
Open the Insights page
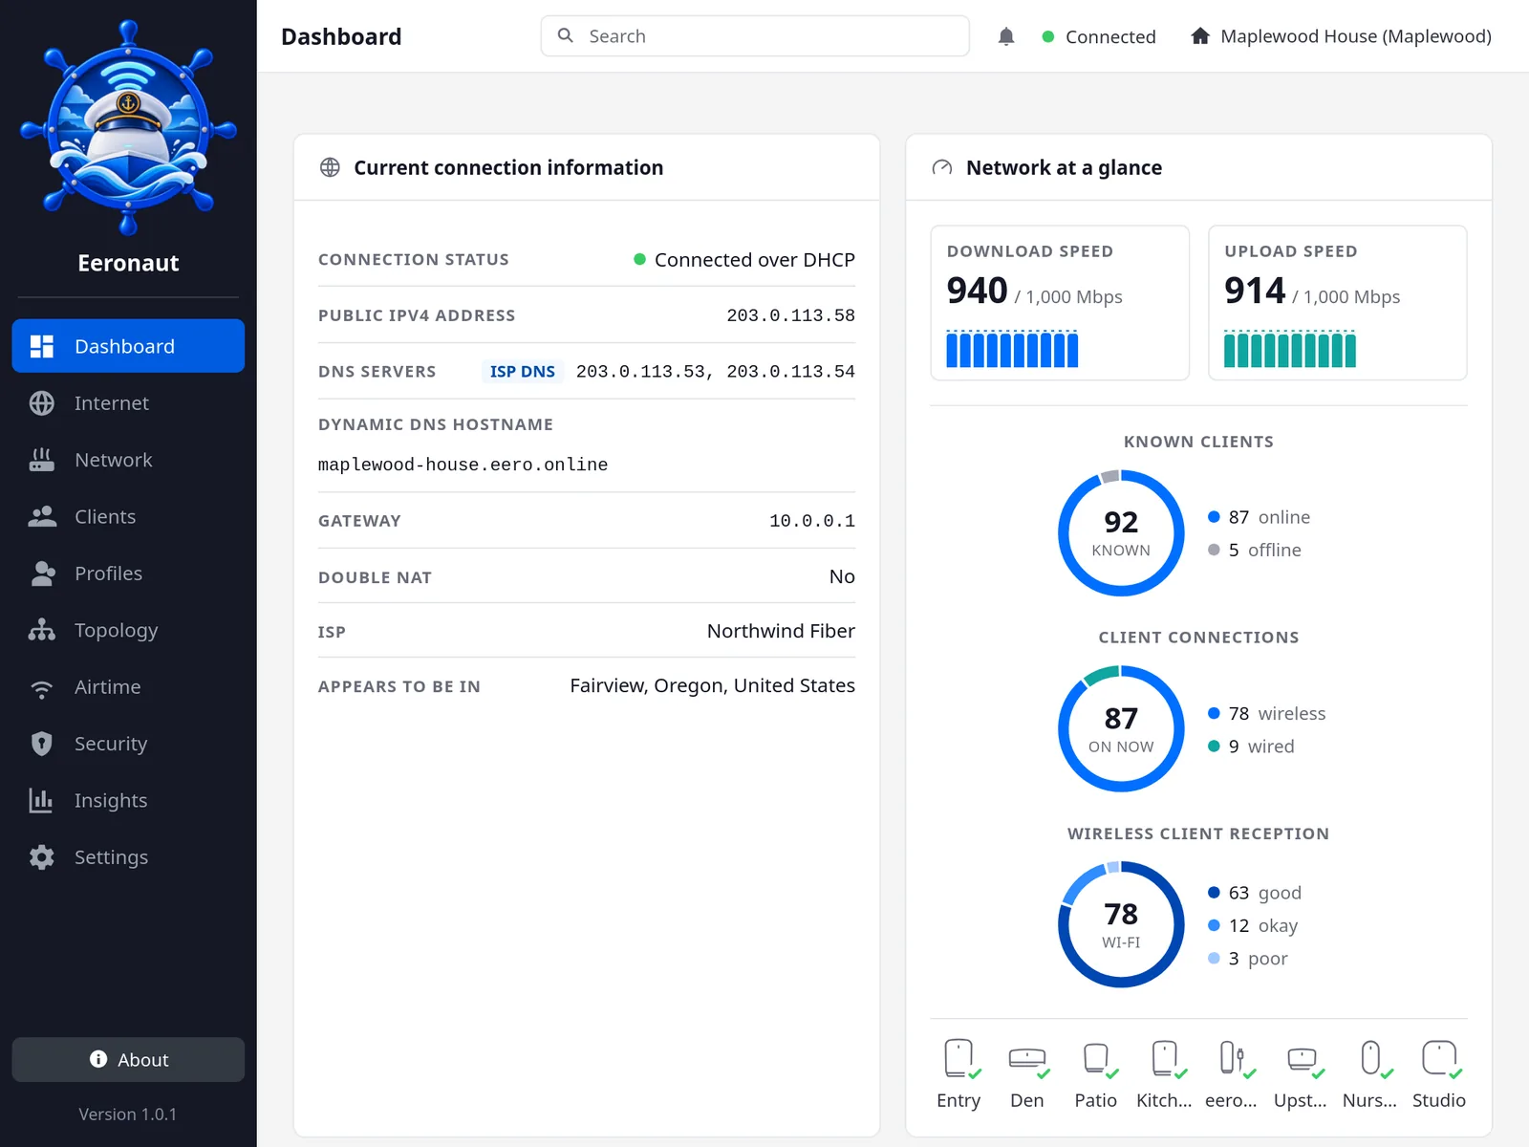point(128,800)
